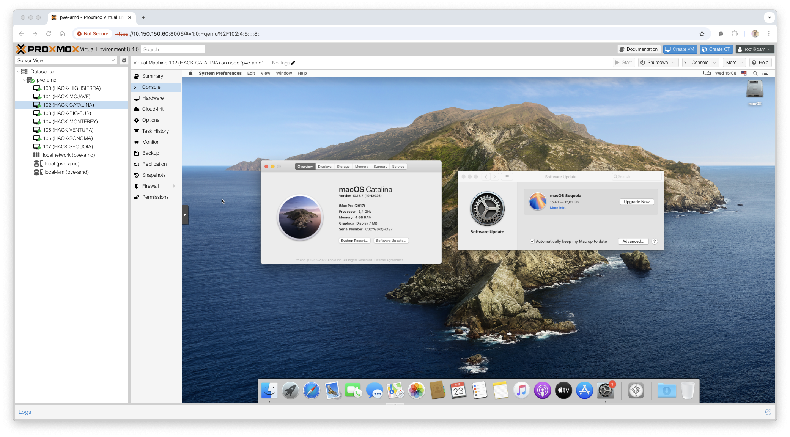Click the Upgrade Now button
790x437 pixels.
(x=636, y=202)
